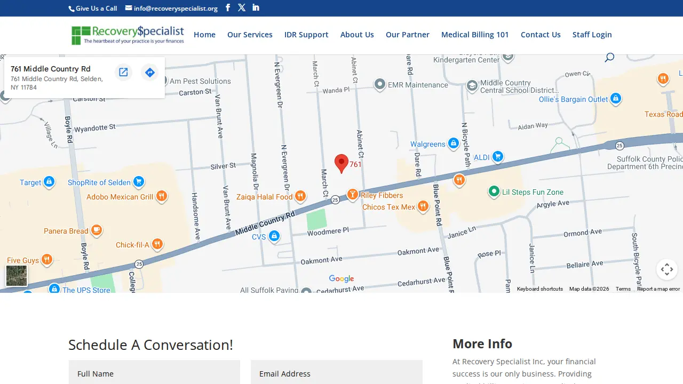Screen dimensions: 683x384
Task: Go to the Home page
Action: point(204,35)
